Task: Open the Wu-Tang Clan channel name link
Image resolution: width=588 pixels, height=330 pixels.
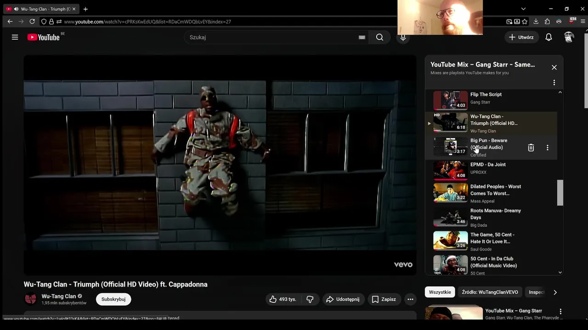Action: [x=59, y=296]
